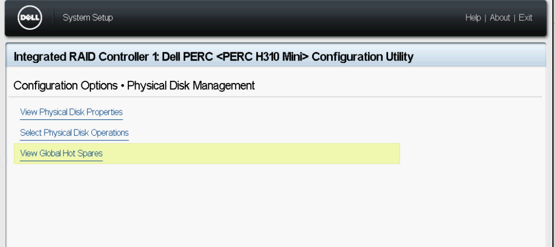Screen dimensions: 555x247
Task: Click the Integrated RAID Controller 1 heading
Action: [81, 57]
